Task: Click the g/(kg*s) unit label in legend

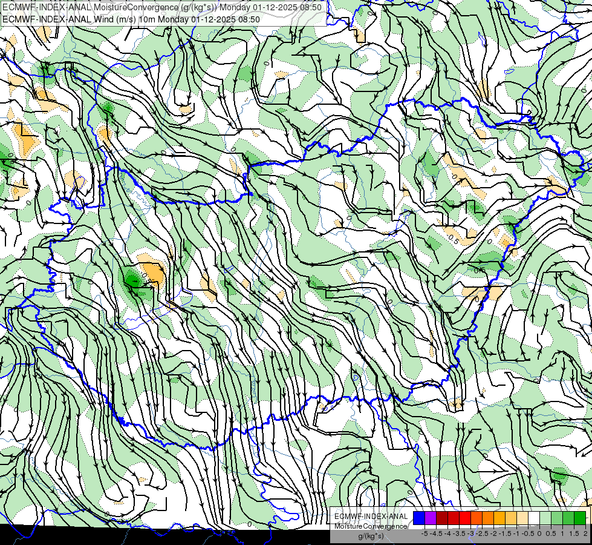Action: point(371,536)
